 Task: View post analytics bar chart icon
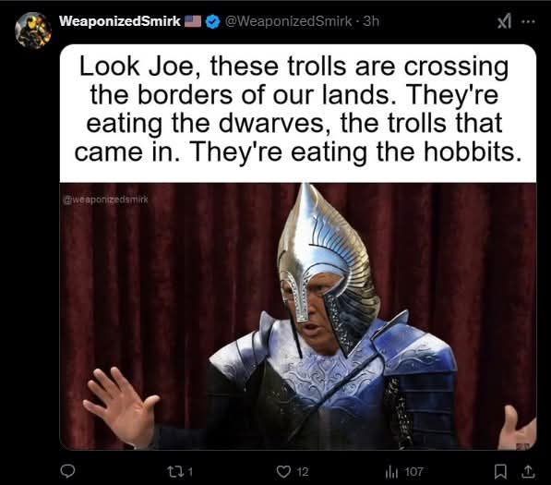point(391,472)
